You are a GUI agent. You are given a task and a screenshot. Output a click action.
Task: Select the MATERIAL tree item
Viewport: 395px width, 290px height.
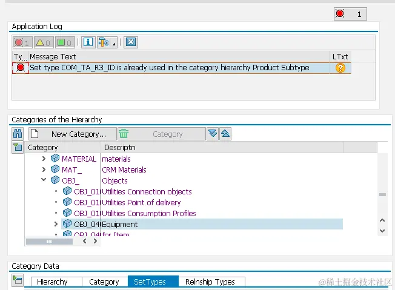[x=79, y=159]
